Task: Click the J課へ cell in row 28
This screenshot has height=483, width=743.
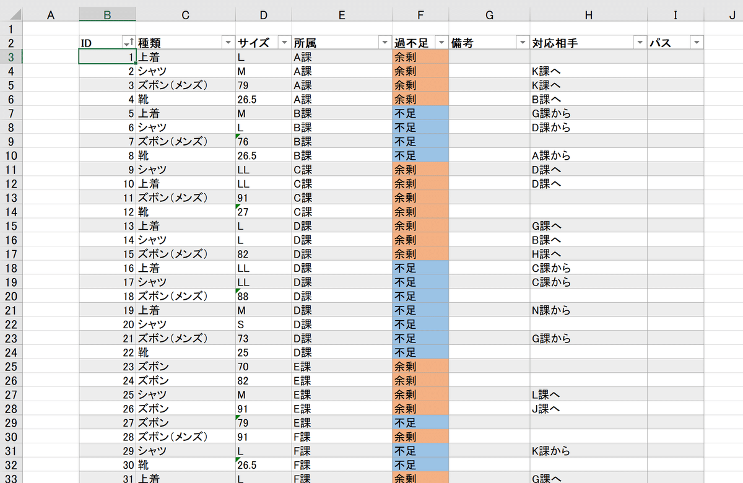Action: tap(589, 409)
